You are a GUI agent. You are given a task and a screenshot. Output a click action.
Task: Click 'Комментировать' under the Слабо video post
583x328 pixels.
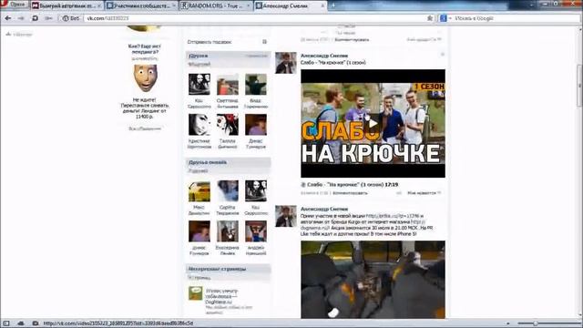350,193
